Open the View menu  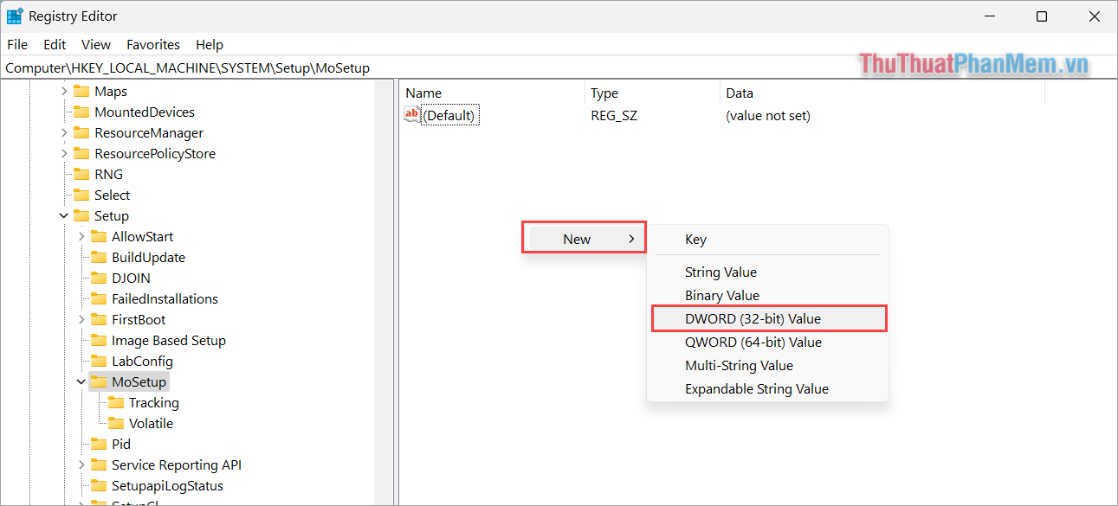pos(95,44)
